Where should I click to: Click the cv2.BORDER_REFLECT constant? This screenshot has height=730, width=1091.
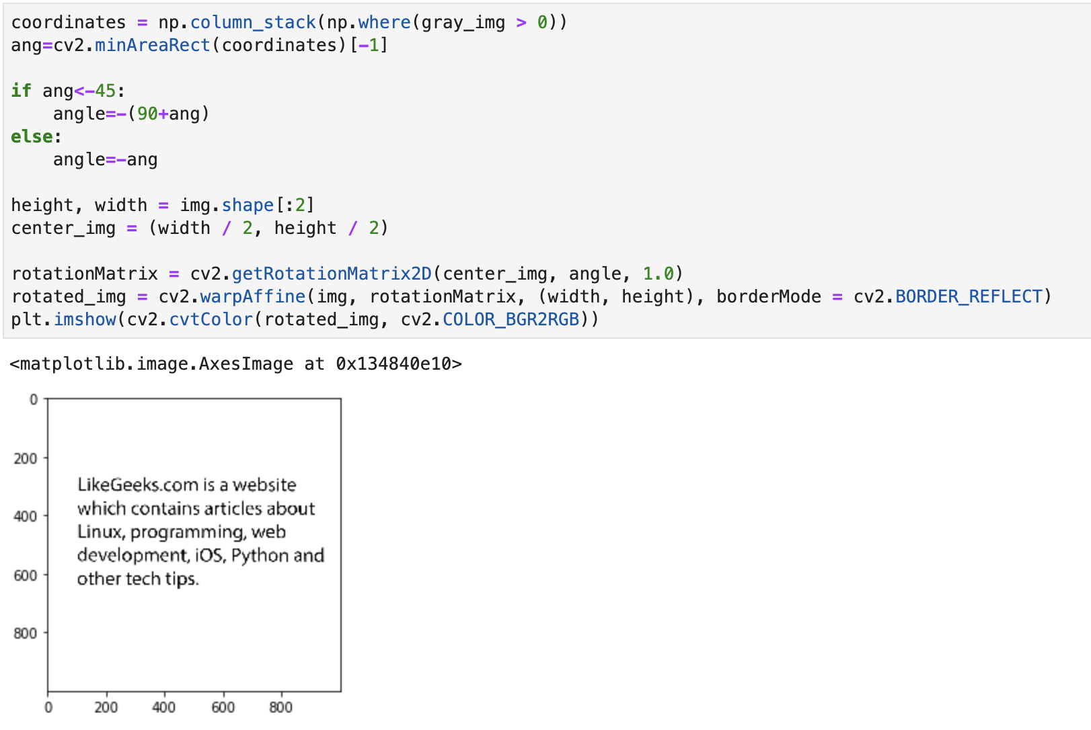[948, 296]
